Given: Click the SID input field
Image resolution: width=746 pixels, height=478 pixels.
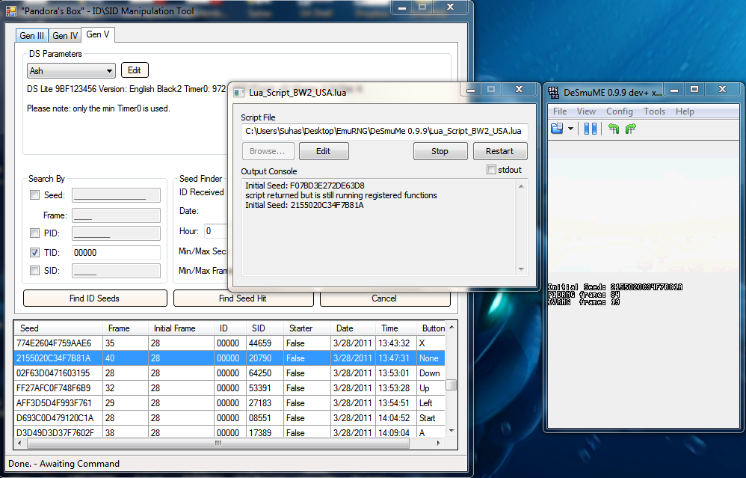Looking at the screenshot, I should coord(116,271).
